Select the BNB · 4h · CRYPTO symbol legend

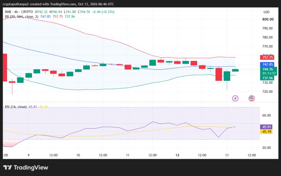(x=19, y=12)
